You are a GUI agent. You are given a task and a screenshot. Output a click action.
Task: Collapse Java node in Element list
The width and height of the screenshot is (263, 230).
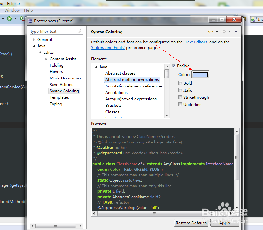[96, 67]
